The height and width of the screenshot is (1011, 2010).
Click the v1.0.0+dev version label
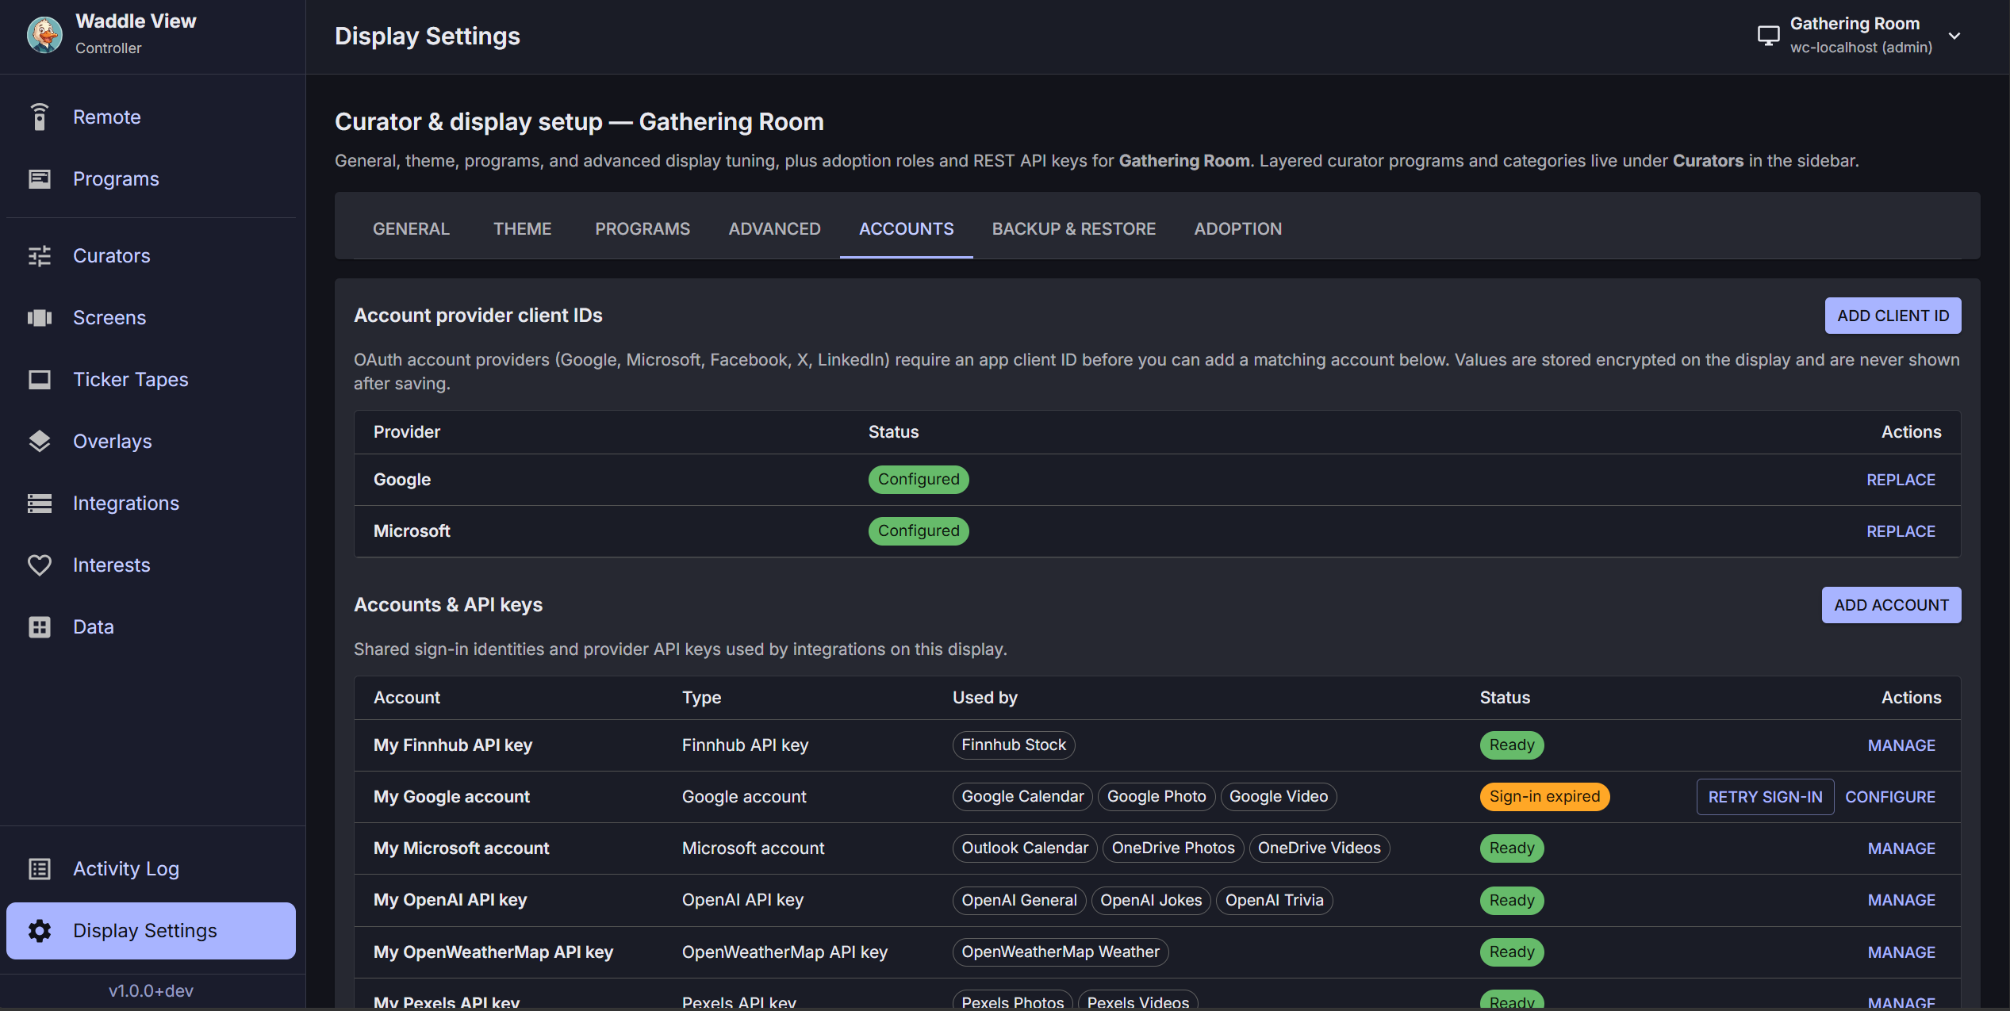(151, 991)
